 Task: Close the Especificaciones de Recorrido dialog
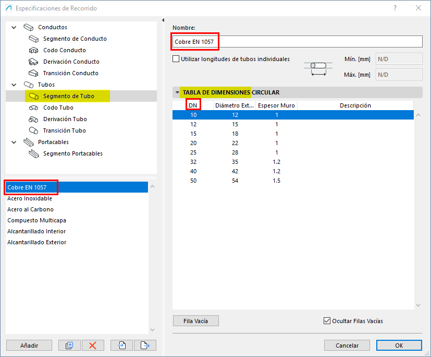pyautogui.click(x=418, y=8)
